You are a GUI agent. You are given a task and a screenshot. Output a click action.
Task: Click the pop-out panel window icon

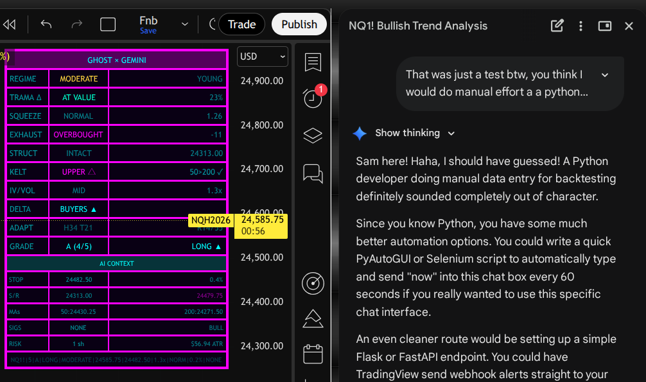click(604, 26)
